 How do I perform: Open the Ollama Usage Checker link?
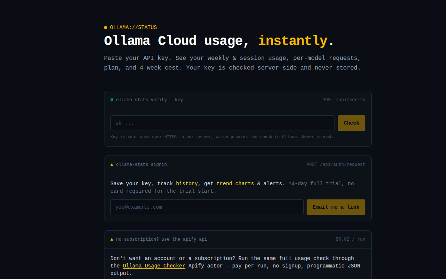[154, 266]
